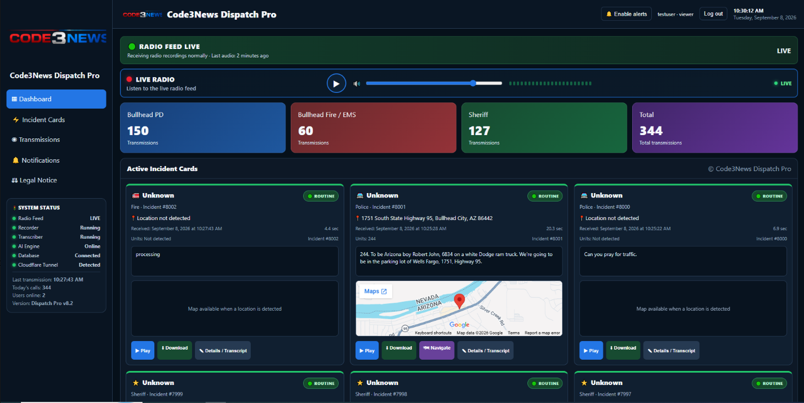Click the Code3News sidebar logo
804x403 pixels.
[58, 38]
